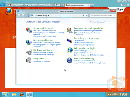Image resolution: width=130 pixels, height=97 pixels.
Task: Click the compatibility view icon in browser
Action: click(61, 5)
